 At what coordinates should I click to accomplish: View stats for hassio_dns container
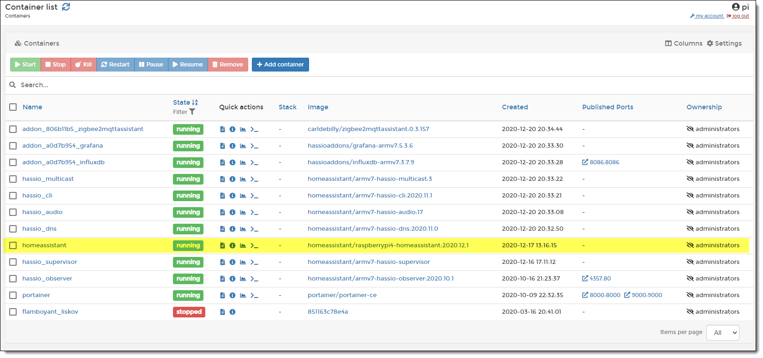(243, 229)
